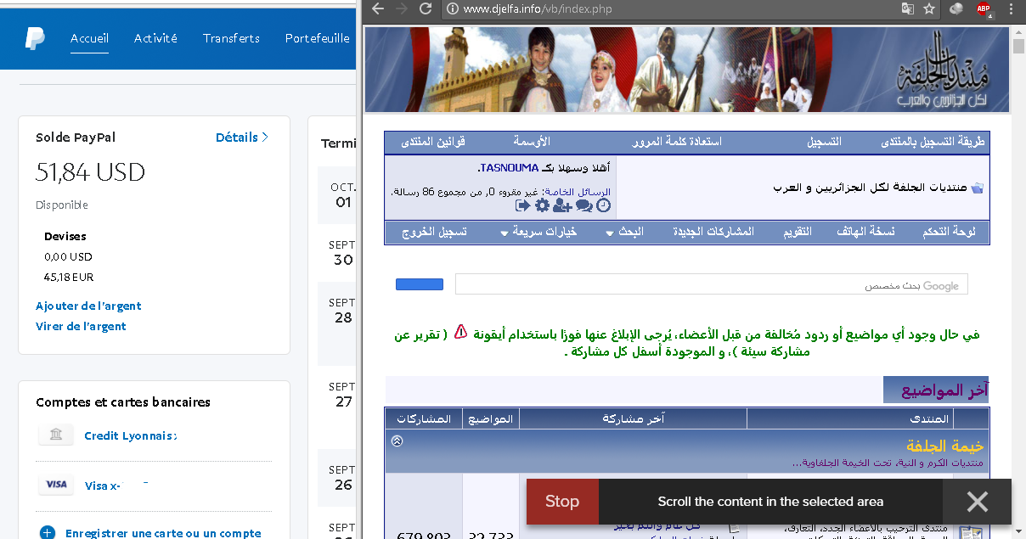
Task: Click the logout arrow icon under TASNOUMA
Action: (x=522, y=205)
